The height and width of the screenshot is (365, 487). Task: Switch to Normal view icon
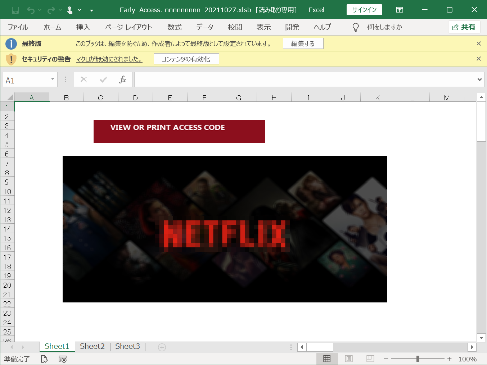pos(327,359)
